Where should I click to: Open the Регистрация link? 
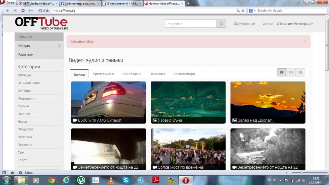303,24
